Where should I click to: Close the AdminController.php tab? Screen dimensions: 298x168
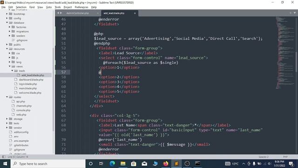[98, 13]
